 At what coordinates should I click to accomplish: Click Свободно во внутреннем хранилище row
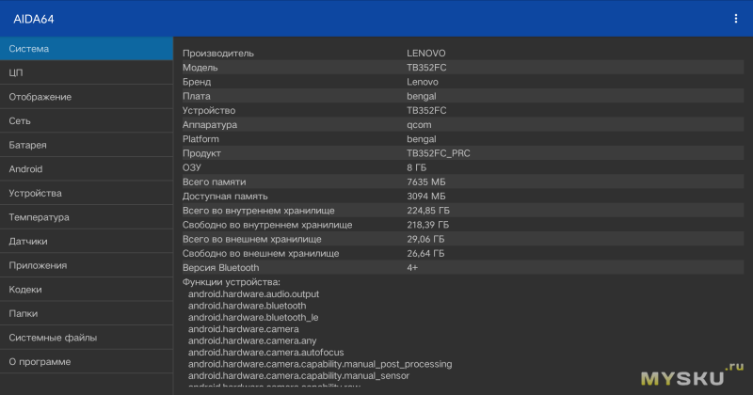click(462, 225)
